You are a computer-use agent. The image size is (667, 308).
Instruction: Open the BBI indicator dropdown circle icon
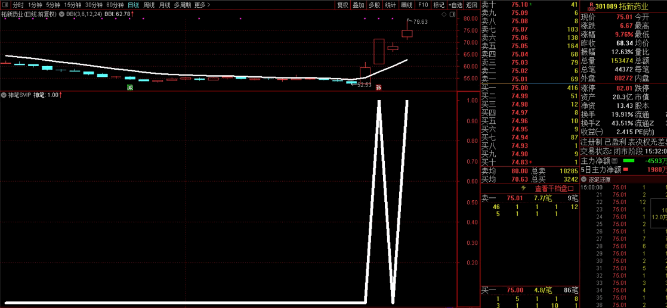(62, 14)
